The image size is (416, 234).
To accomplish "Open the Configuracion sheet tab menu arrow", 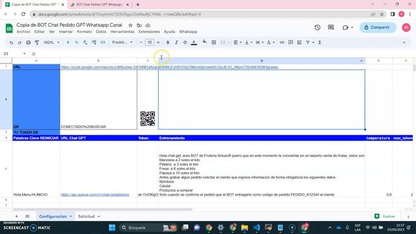I will pos(71,216).
